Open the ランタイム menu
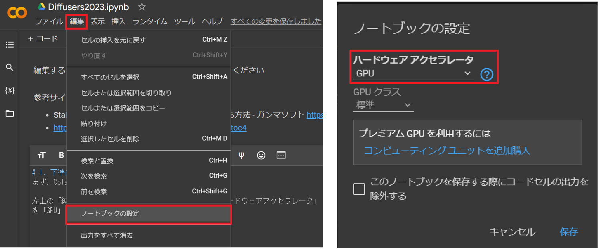Screen dimensions: 598x249 pyautogui.click(x=150, y=22)
